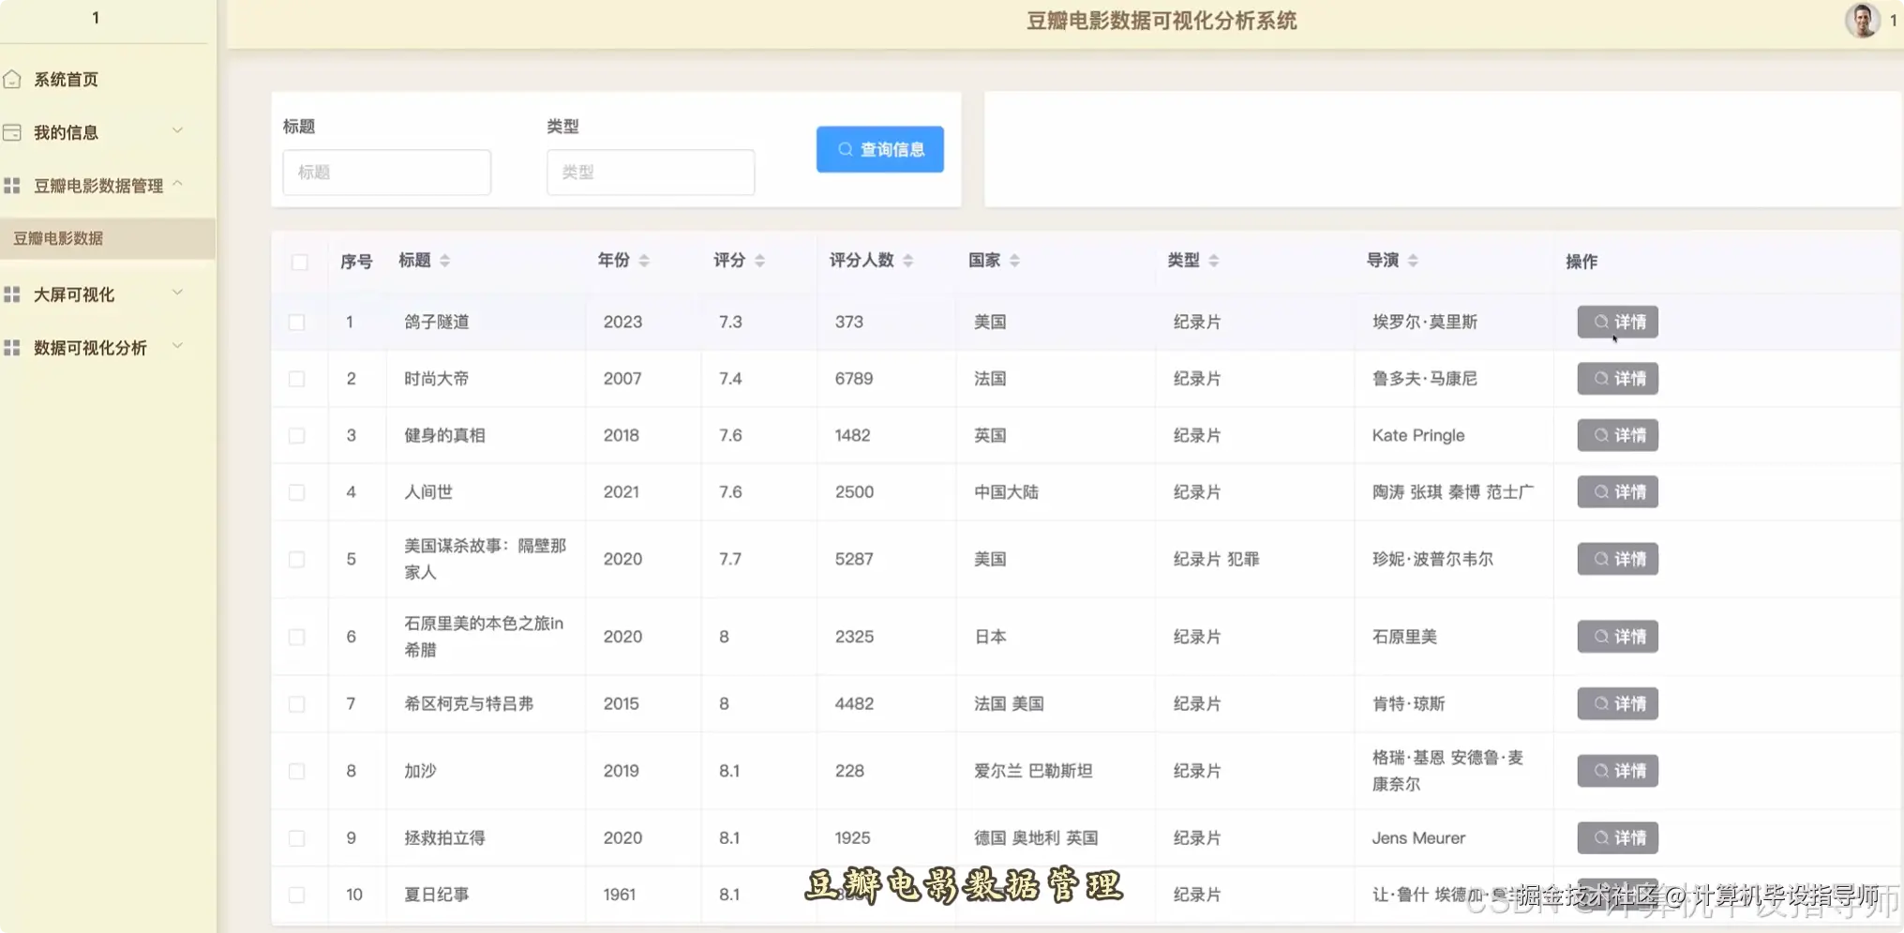
Task: Sort by 标题 column arrows
Action: [445, 261]
